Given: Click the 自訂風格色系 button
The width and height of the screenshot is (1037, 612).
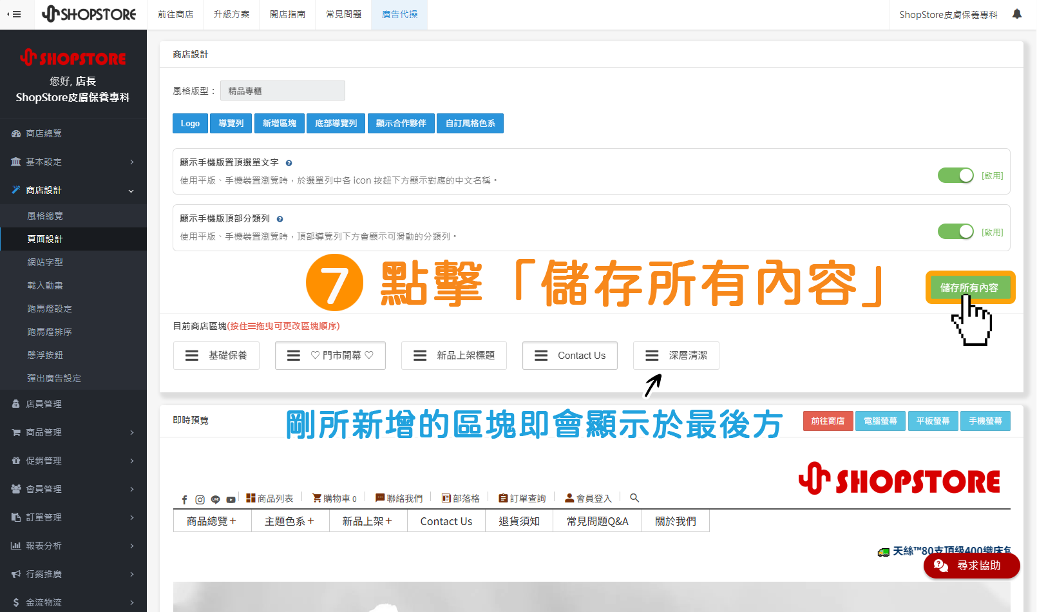Looking at the screenshot, I should tap(470, 123).
